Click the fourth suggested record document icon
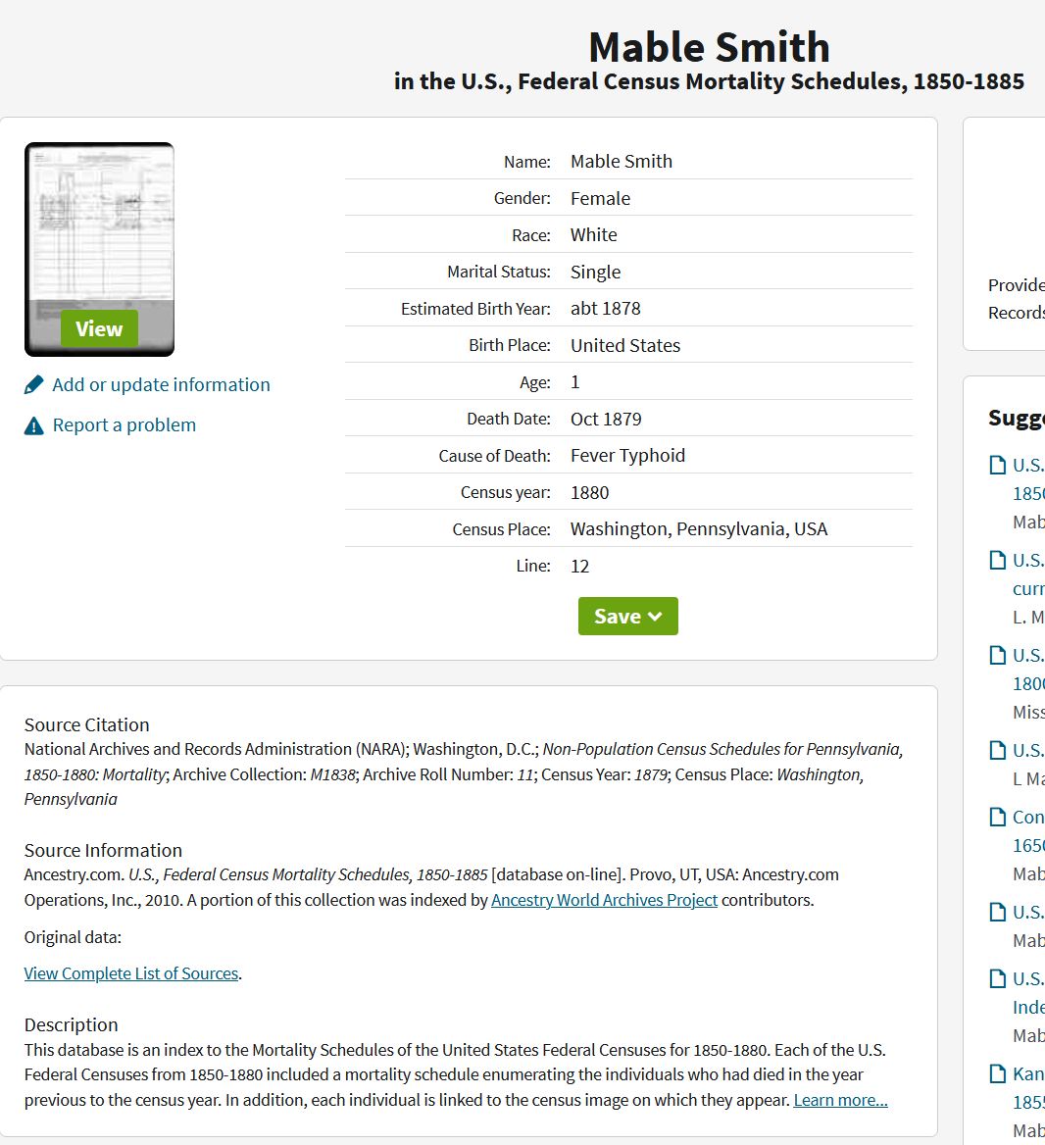This screenshot has width=1045, height=1145. 998,750
